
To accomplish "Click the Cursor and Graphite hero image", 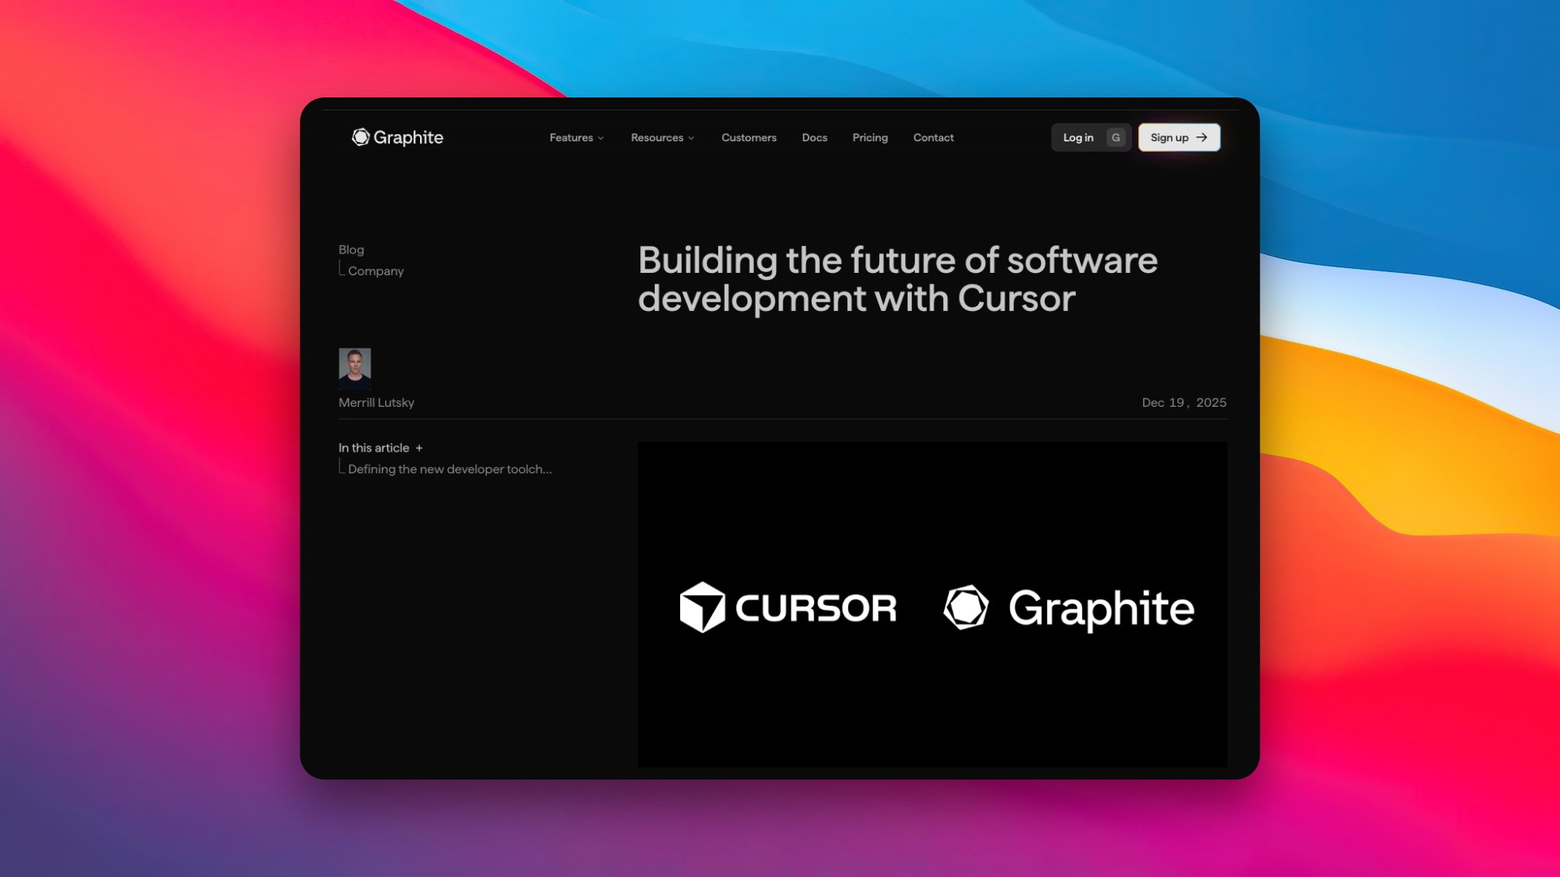I will 932,604.
